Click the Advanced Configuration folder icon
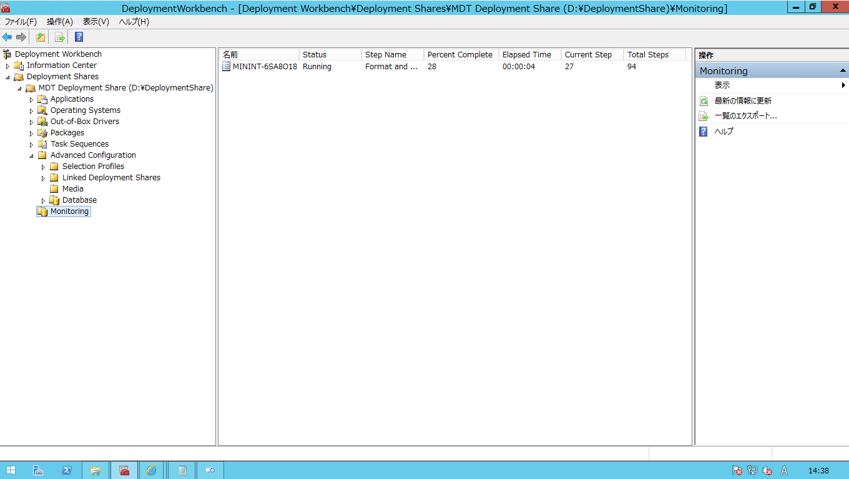The image size is (849, 479). point(42,155)
